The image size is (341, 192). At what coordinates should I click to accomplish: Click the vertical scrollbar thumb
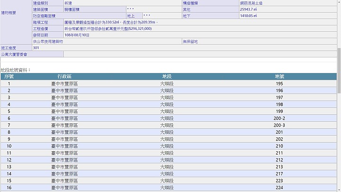click(339, 71)
